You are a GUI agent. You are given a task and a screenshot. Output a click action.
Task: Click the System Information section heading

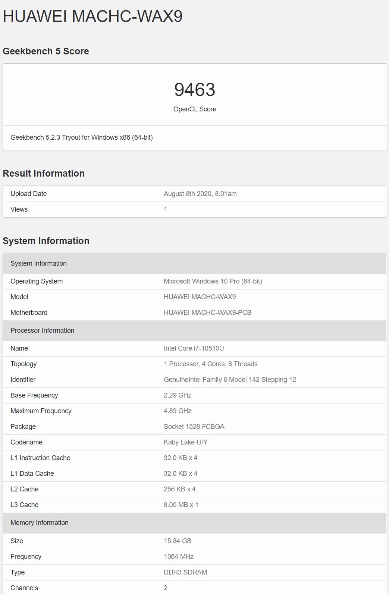click(x=46, y=241)
